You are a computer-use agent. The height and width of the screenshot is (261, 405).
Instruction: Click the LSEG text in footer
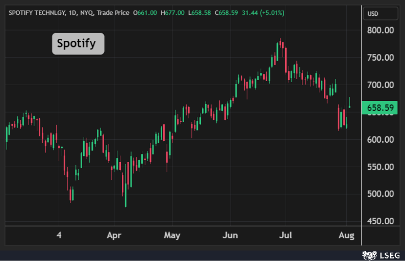(389, 254)
